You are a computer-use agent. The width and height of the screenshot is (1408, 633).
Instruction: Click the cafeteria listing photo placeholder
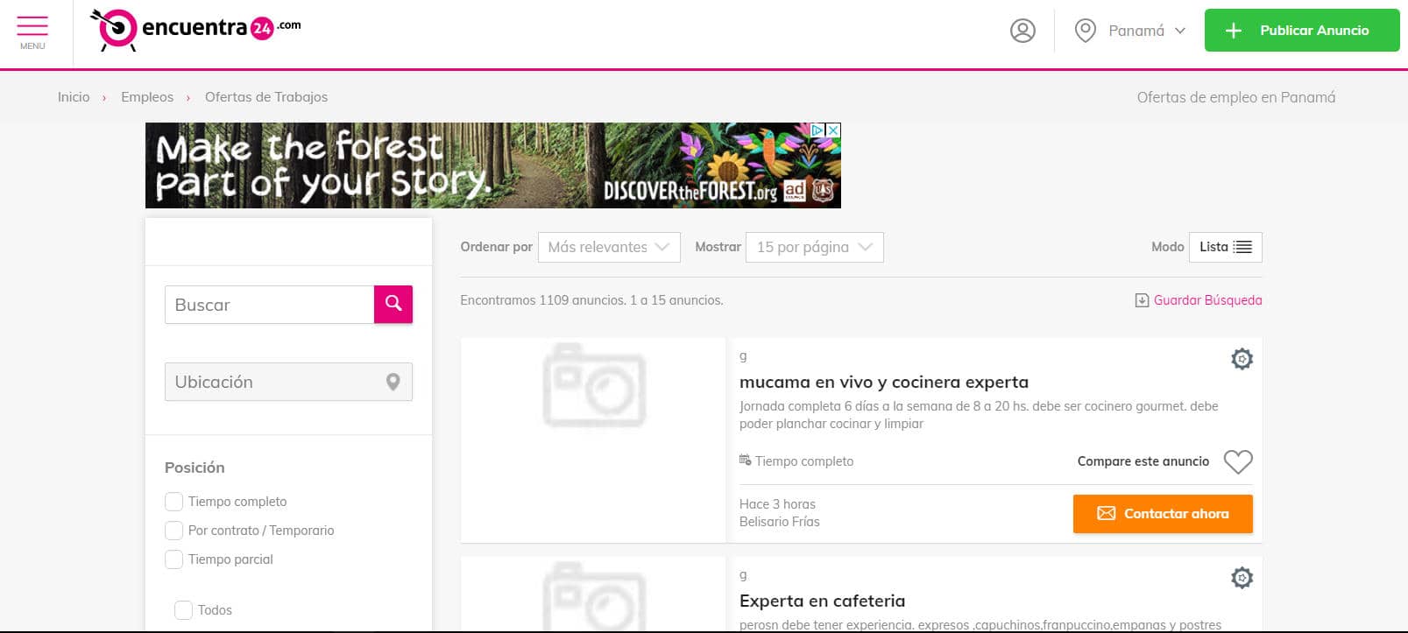pos(593,594)
